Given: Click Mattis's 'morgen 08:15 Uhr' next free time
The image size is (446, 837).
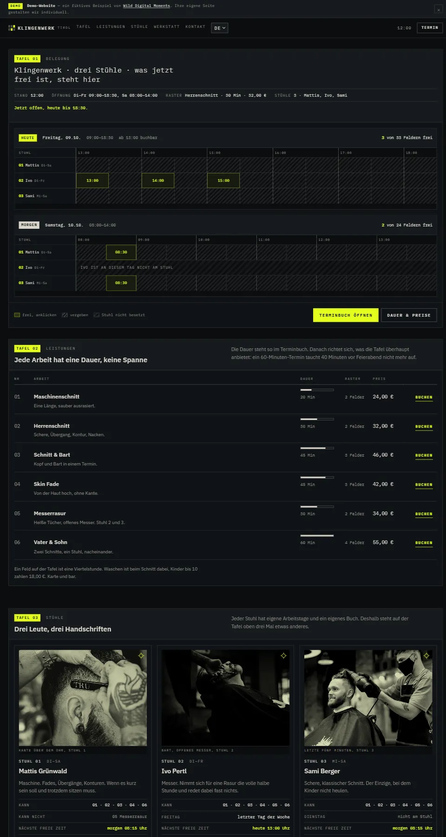Looking at the screenshot, I should point(127,828).
